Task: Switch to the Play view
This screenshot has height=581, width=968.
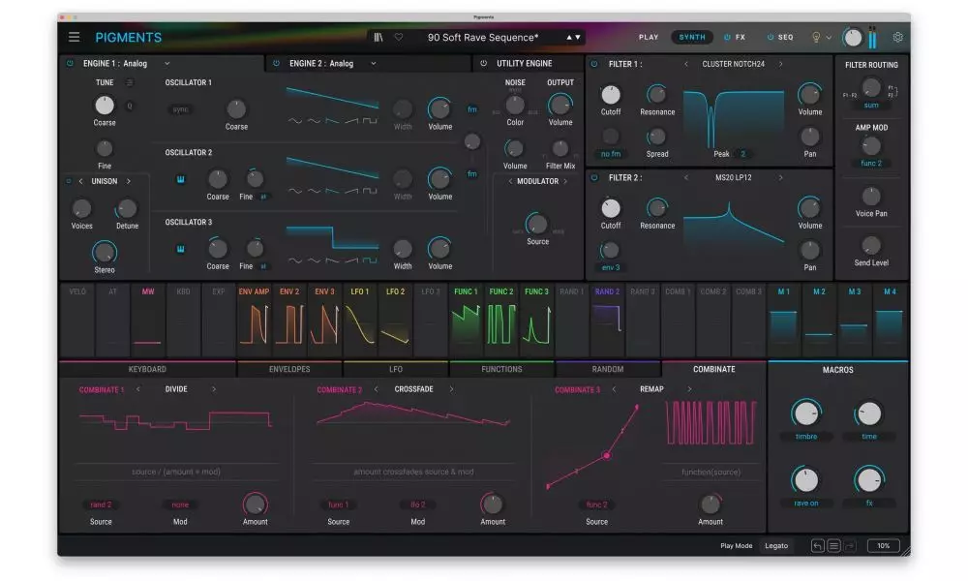Action: (649, 37)
